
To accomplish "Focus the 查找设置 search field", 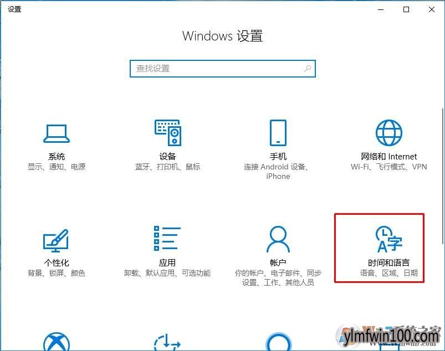I will point(223,68).
